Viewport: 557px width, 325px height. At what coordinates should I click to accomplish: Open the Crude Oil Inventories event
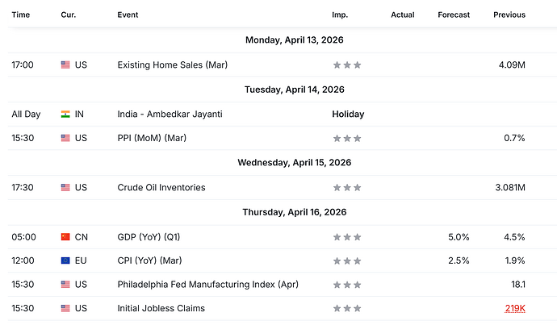coord(161,187)
